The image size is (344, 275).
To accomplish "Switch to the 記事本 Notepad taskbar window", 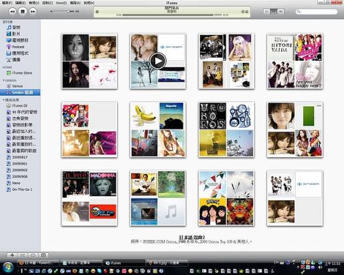I will [81, 263].
